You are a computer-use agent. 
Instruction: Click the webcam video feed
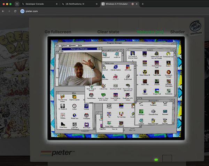click(80, 69)
